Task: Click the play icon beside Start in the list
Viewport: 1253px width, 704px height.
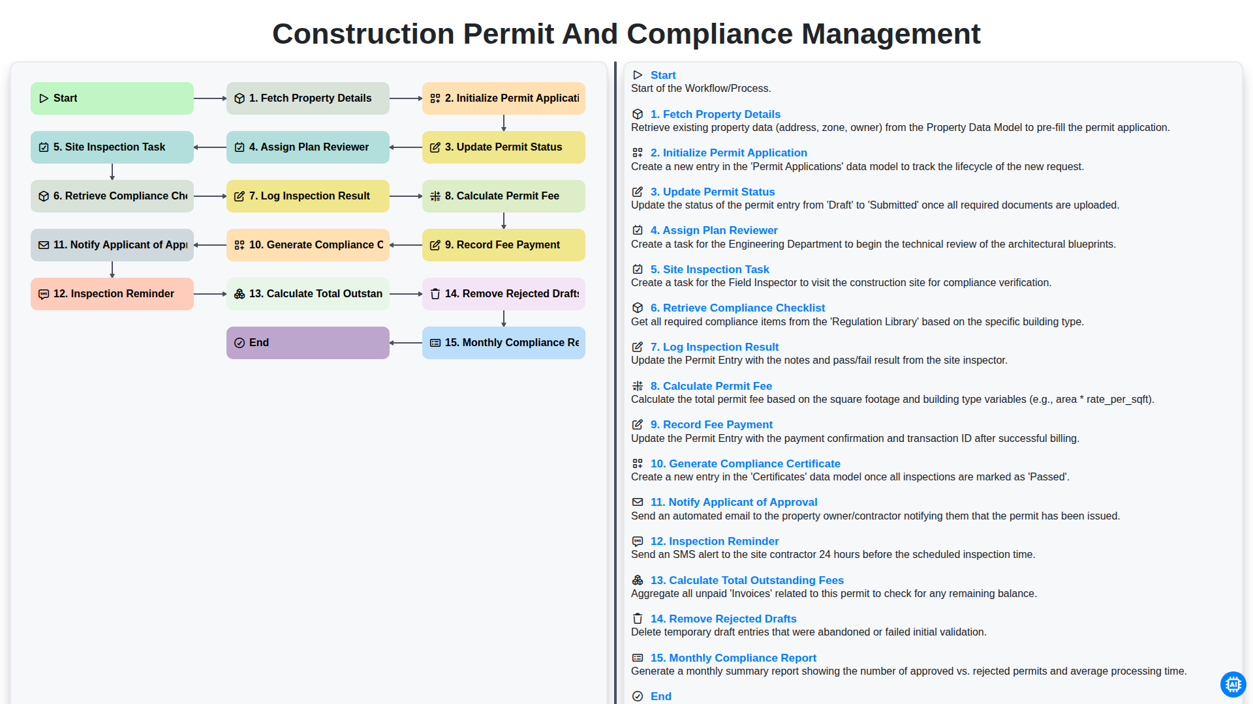Action: (638, 75)
